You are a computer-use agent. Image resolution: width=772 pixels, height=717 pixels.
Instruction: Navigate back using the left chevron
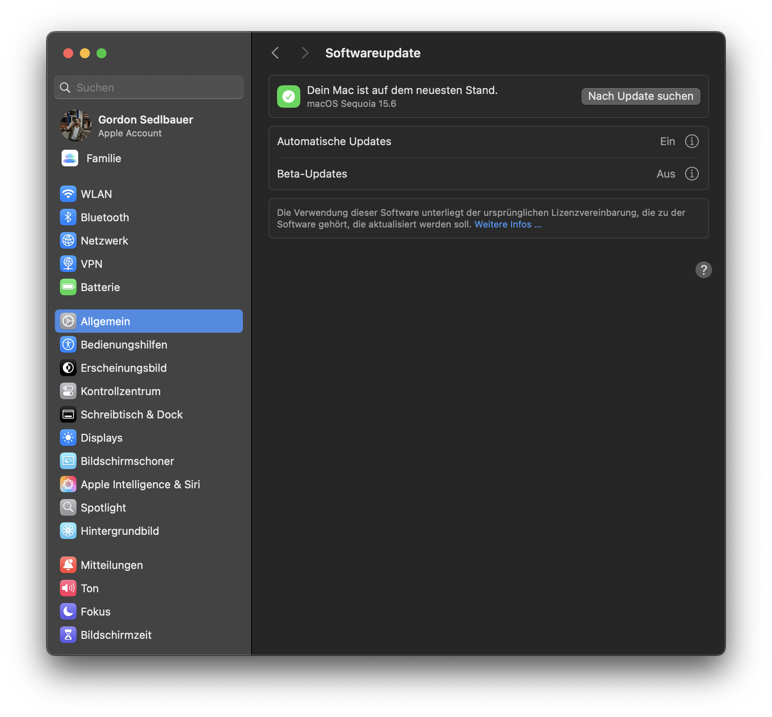(275, 53)
